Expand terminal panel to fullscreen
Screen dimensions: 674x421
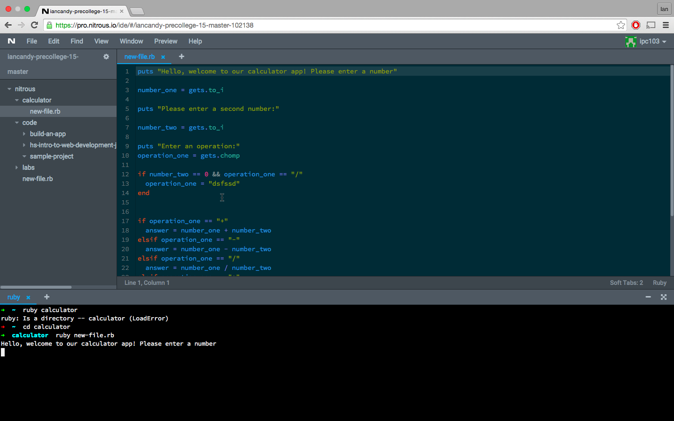click(664, 297)
